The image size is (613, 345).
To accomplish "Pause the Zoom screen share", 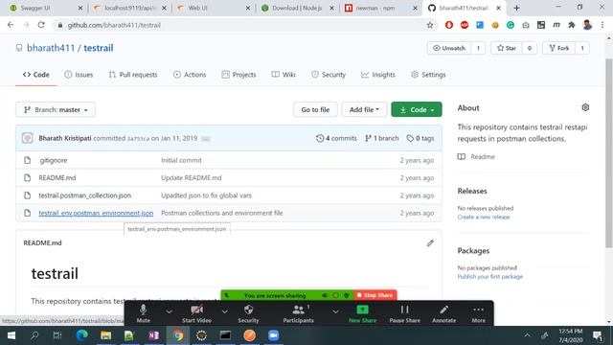I will [x=404, y=313].
